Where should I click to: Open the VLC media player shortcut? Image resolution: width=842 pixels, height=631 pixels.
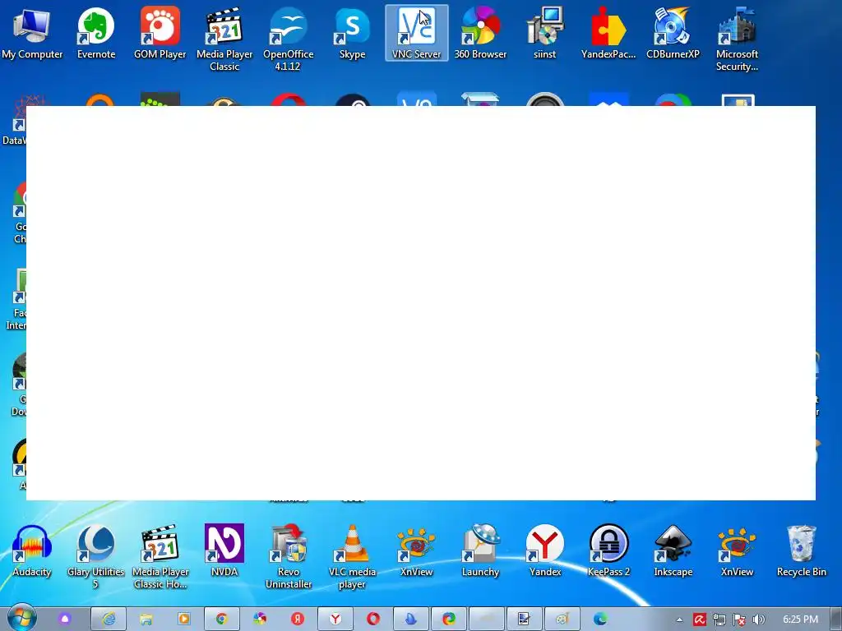pyautogui.click(x=352, y=557)
